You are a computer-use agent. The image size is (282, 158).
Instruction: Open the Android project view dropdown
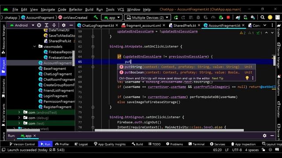point(22,25)
